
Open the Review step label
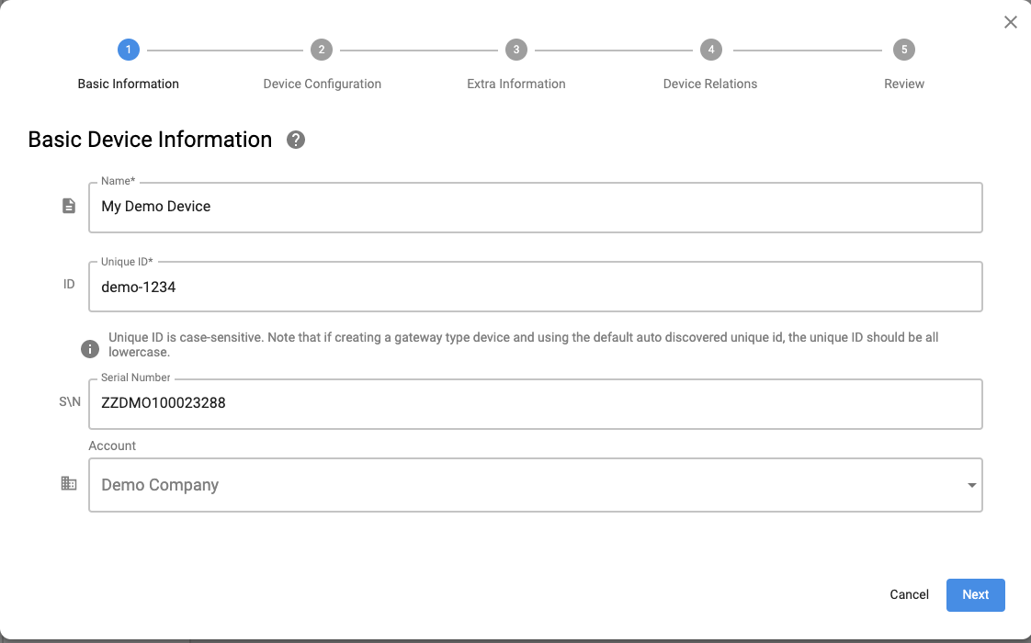coord(904,84)
